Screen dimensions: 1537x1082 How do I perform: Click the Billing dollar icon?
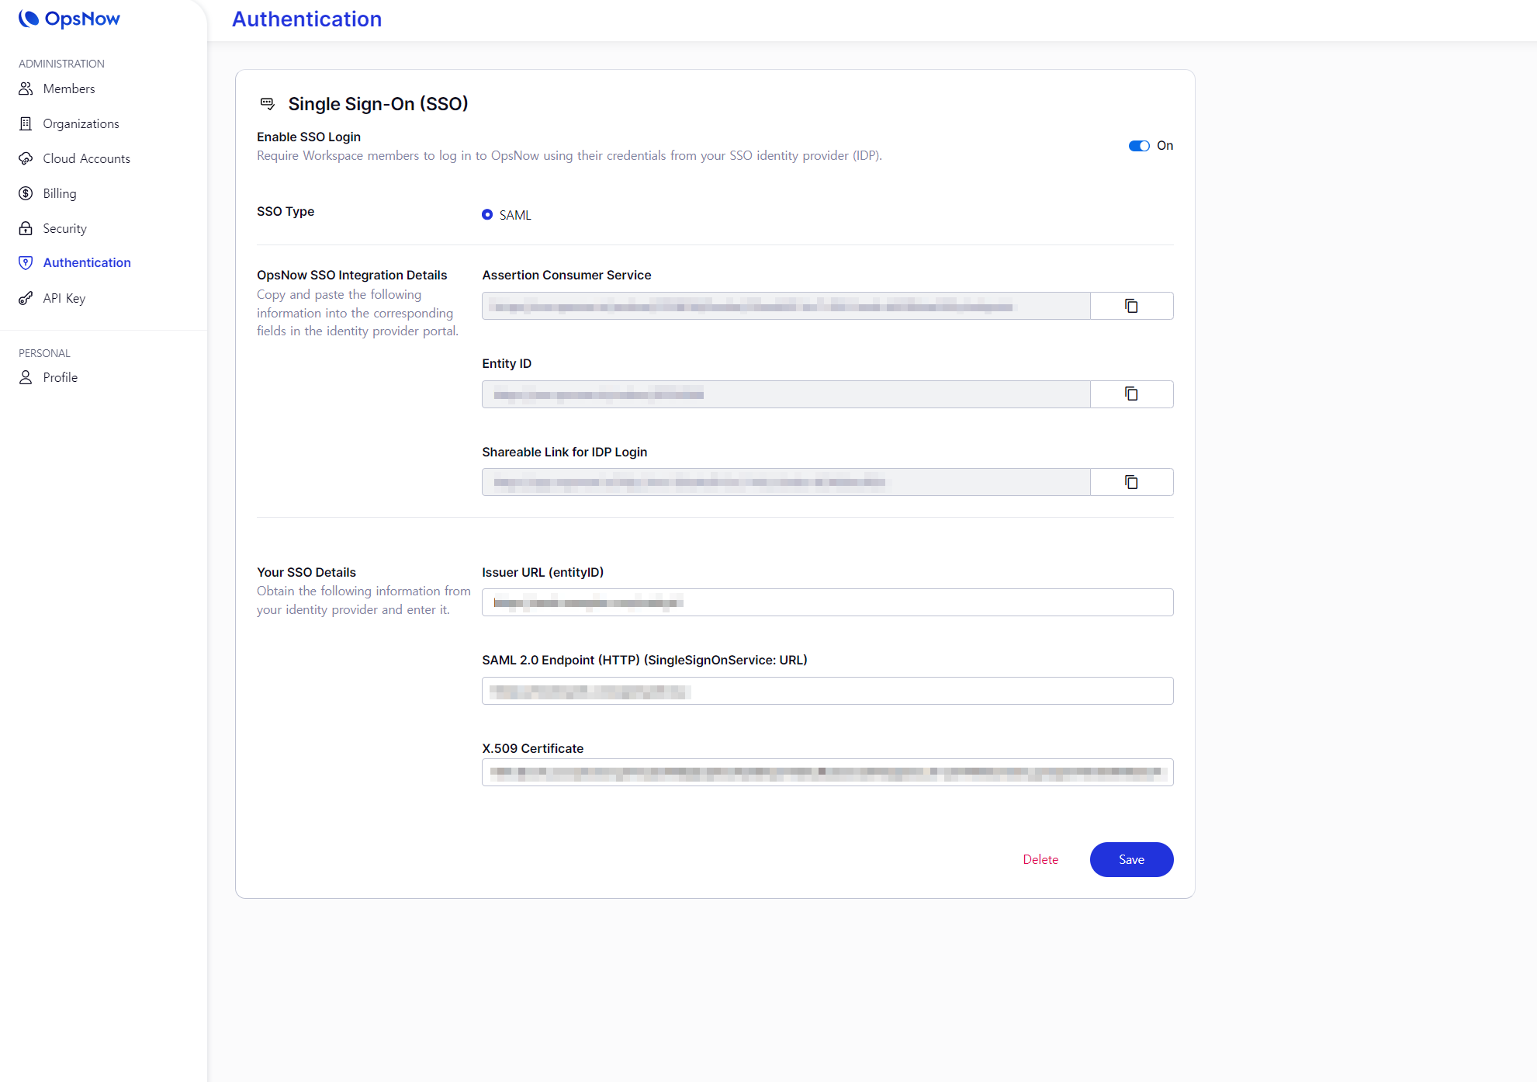point(26,193)
